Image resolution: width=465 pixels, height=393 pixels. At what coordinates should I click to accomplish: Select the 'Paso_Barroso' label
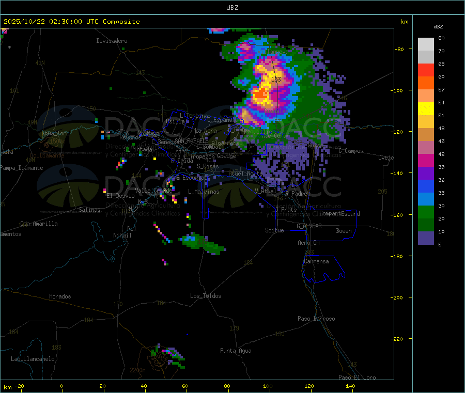tap(316, 319)
